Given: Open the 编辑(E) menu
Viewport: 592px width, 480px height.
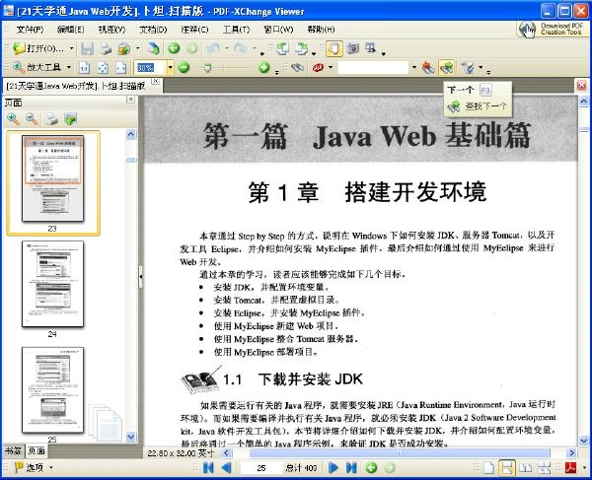Looking at the screenshot, I should [x=70, y=29].
